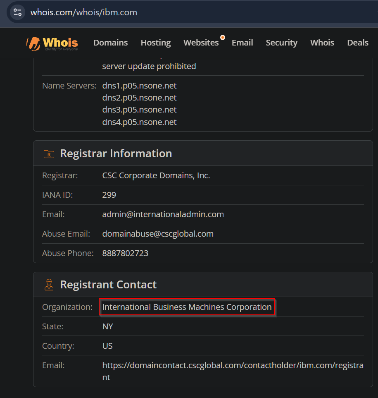Click the text 'server update prohibited'

click(x=149, y=66)
